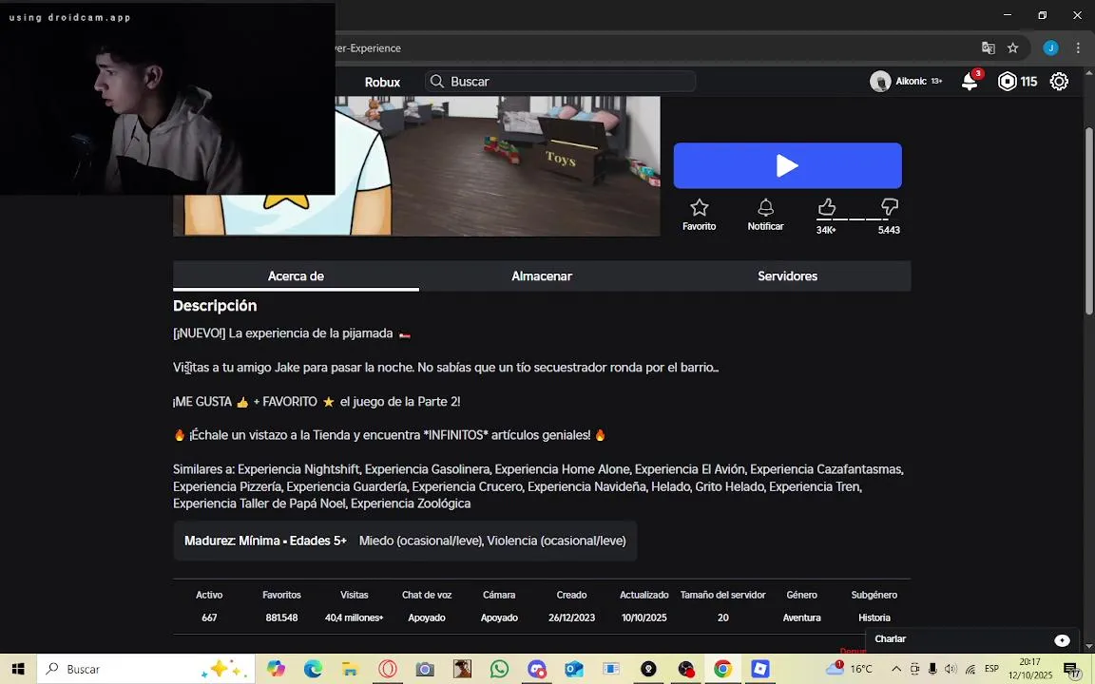Click the 34K+ likes count
The height and width of the screenshot is (684, 1095).
tap(826, 230)
